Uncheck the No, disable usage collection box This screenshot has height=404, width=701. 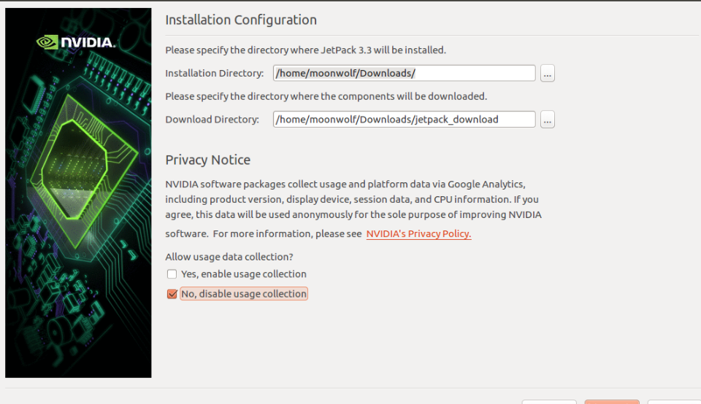point(172,294)
